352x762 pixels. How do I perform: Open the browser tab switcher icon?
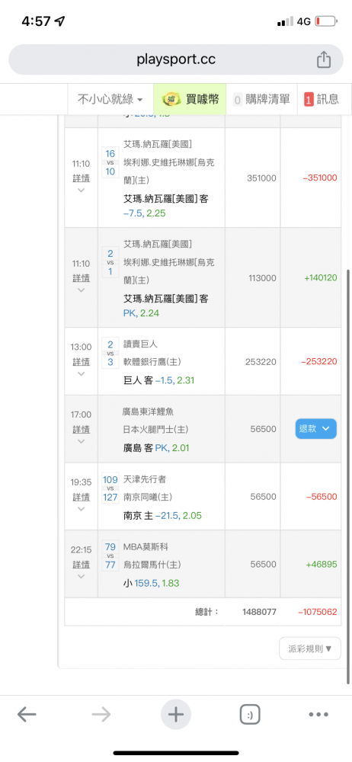point(250,715)
